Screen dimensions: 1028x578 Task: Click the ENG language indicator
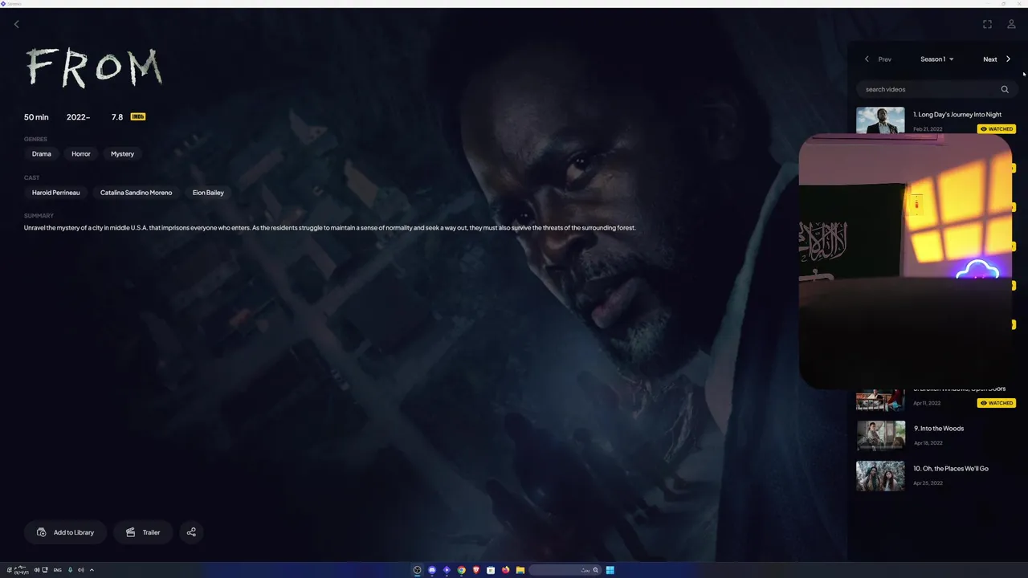coord(56,570)
